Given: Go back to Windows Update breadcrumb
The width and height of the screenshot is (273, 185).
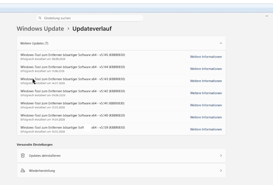Looking at the screenshot, I should point(40,29).
